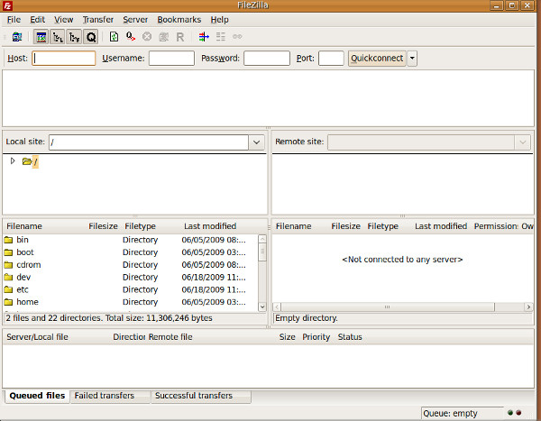Select the home directory row
541x421 pixels.
point(131,302)
